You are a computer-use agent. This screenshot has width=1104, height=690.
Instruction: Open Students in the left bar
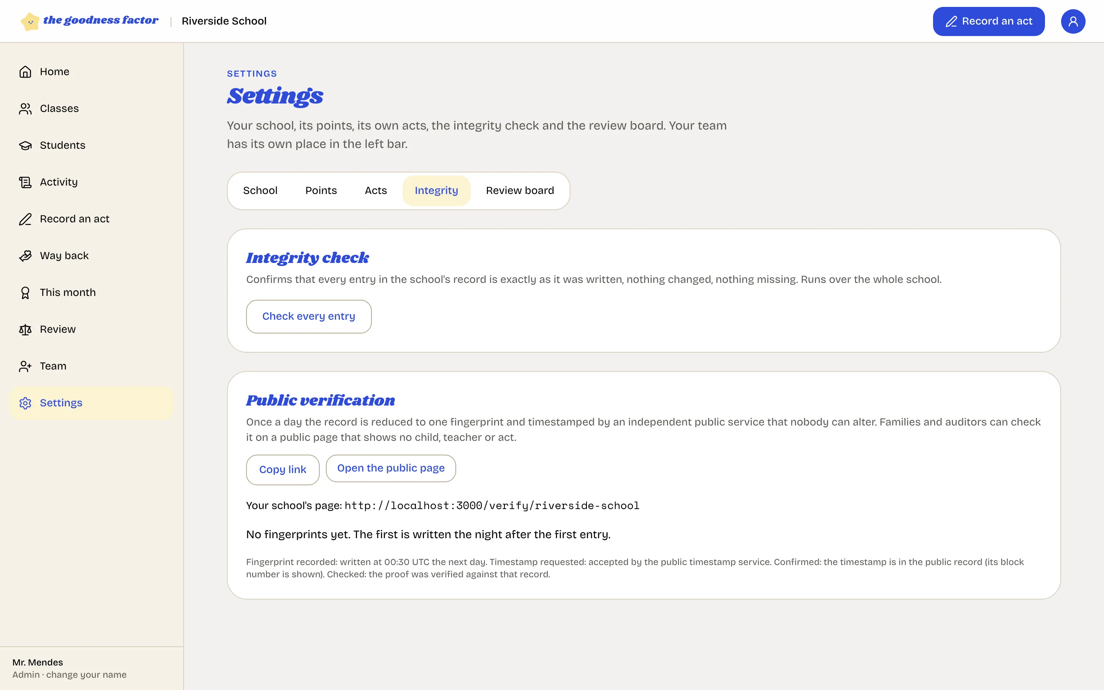click(x=92, y=146)
